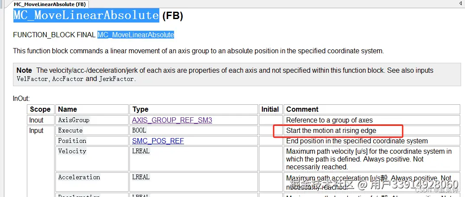Screen dimensions: 465x197
Task: Click the Comment column header
Action: [302, 109]
